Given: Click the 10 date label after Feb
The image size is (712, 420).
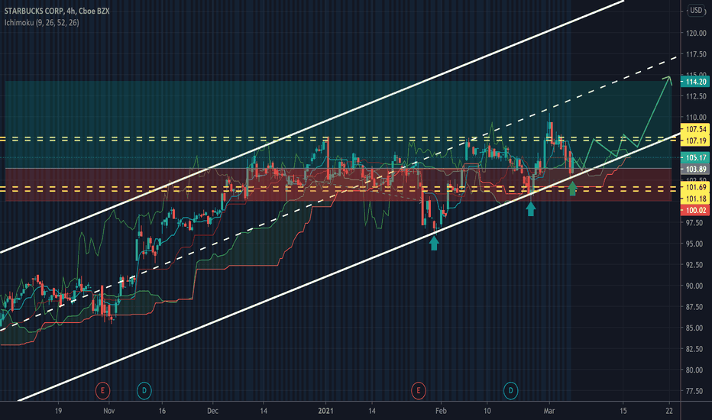Looking at the screenshot, I should [x=487, y=411].
